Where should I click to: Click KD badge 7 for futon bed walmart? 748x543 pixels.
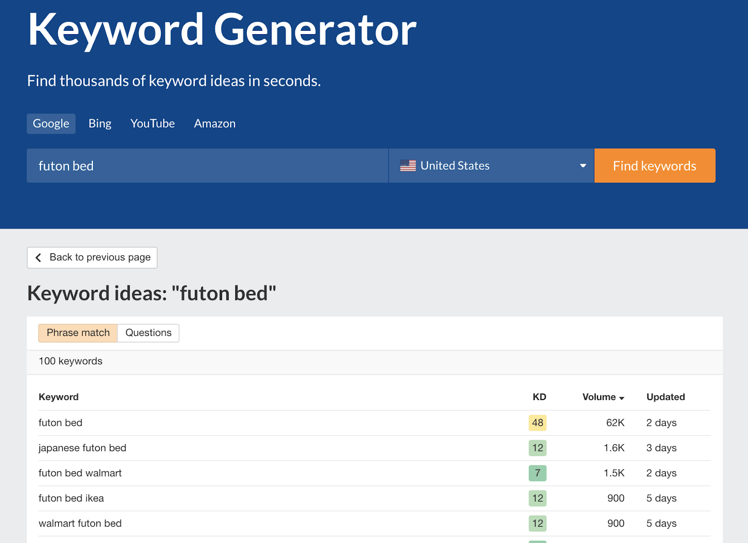coord(537,473)
